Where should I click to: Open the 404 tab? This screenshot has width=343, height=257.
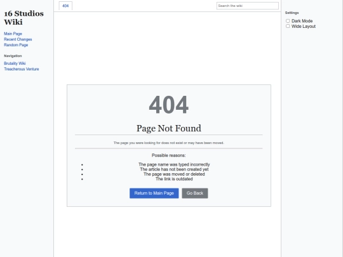click(65, 6)
